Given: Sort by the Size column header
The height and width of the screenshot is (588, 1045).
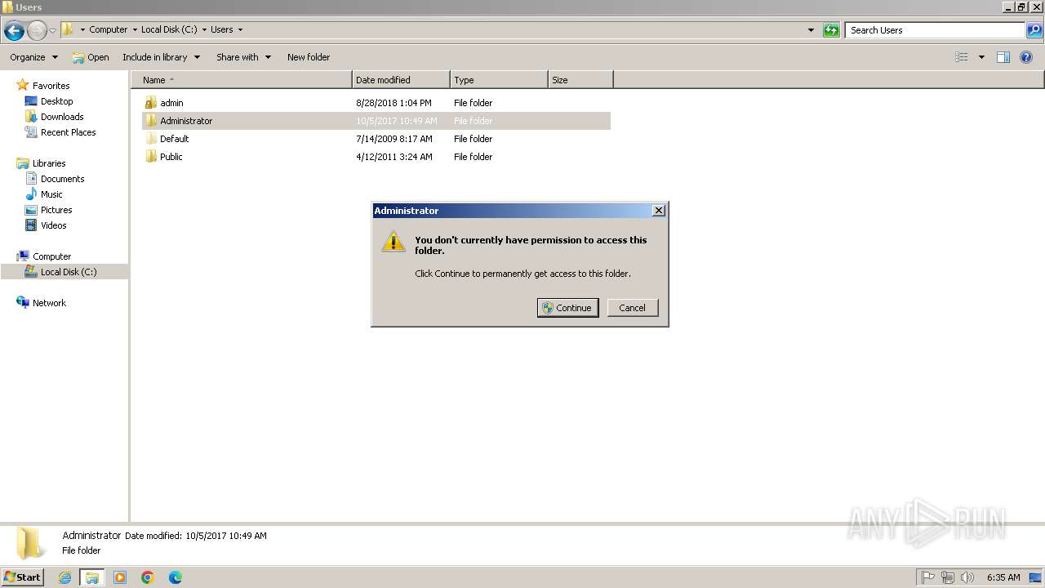Looking at the screenshot, I should pyautogui.click(x=580, y=80).
